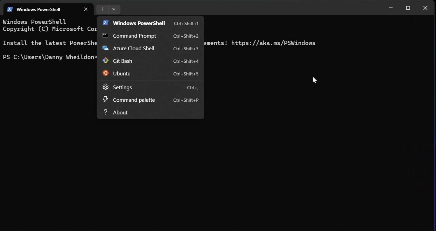
Task: Click the Ctrl+Shift+5 shortcut label
Action: click(186, 74)
